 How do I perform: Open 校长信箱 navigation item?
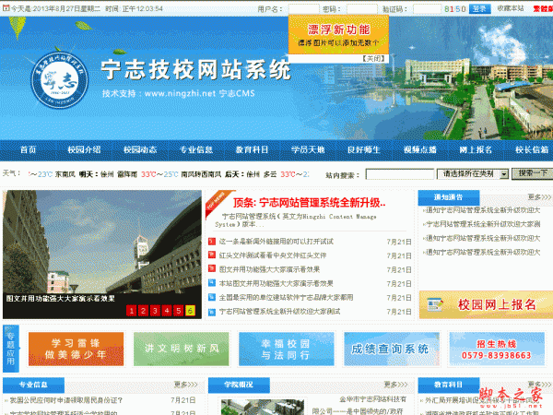[x=532, y=149]
